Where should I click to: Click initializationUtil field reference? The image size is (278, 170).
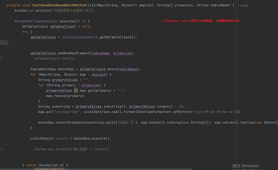pyautogui.click(x=80, y=37)
